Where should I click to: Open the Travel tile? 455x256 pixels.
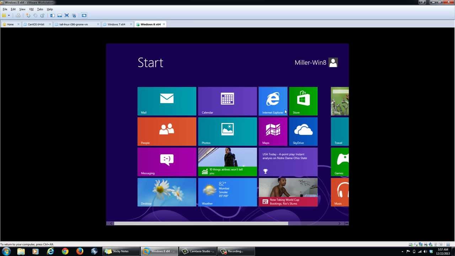pyautogui.click(x=340, y=132)
